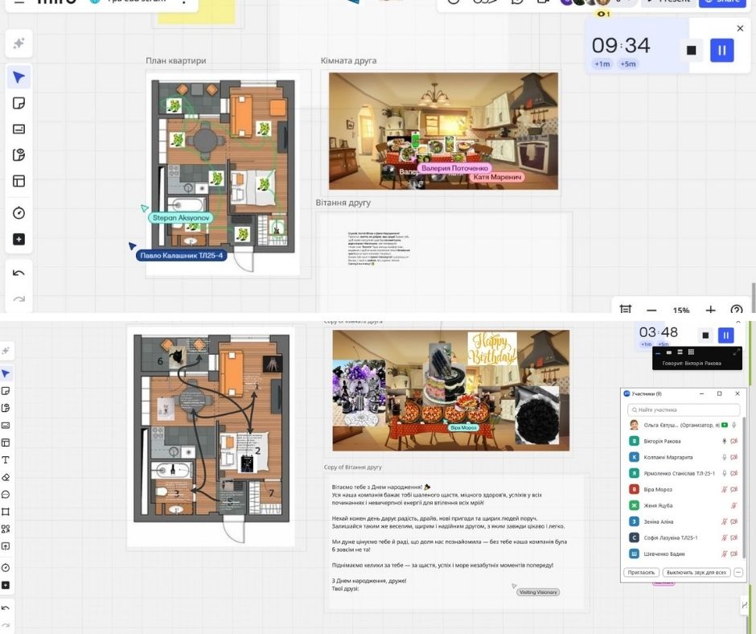
Task: Click the participant search field
Action: point(684,410)
